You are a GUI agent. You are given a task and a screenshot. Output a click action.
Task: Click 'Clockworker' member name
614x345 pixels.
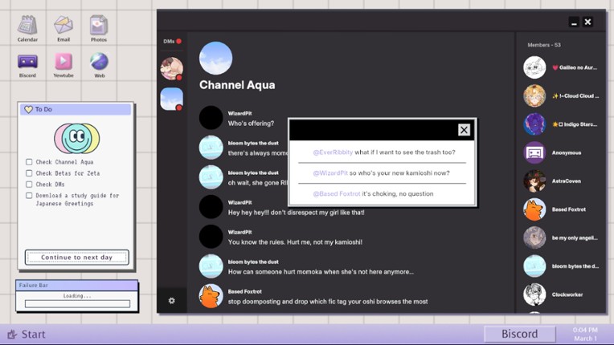567,294
